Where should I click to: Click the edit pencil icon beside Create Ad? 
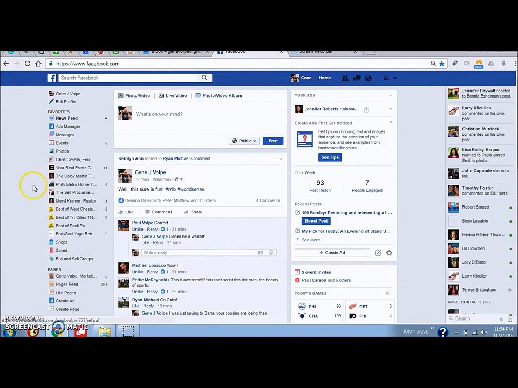[x=378, y=253]
